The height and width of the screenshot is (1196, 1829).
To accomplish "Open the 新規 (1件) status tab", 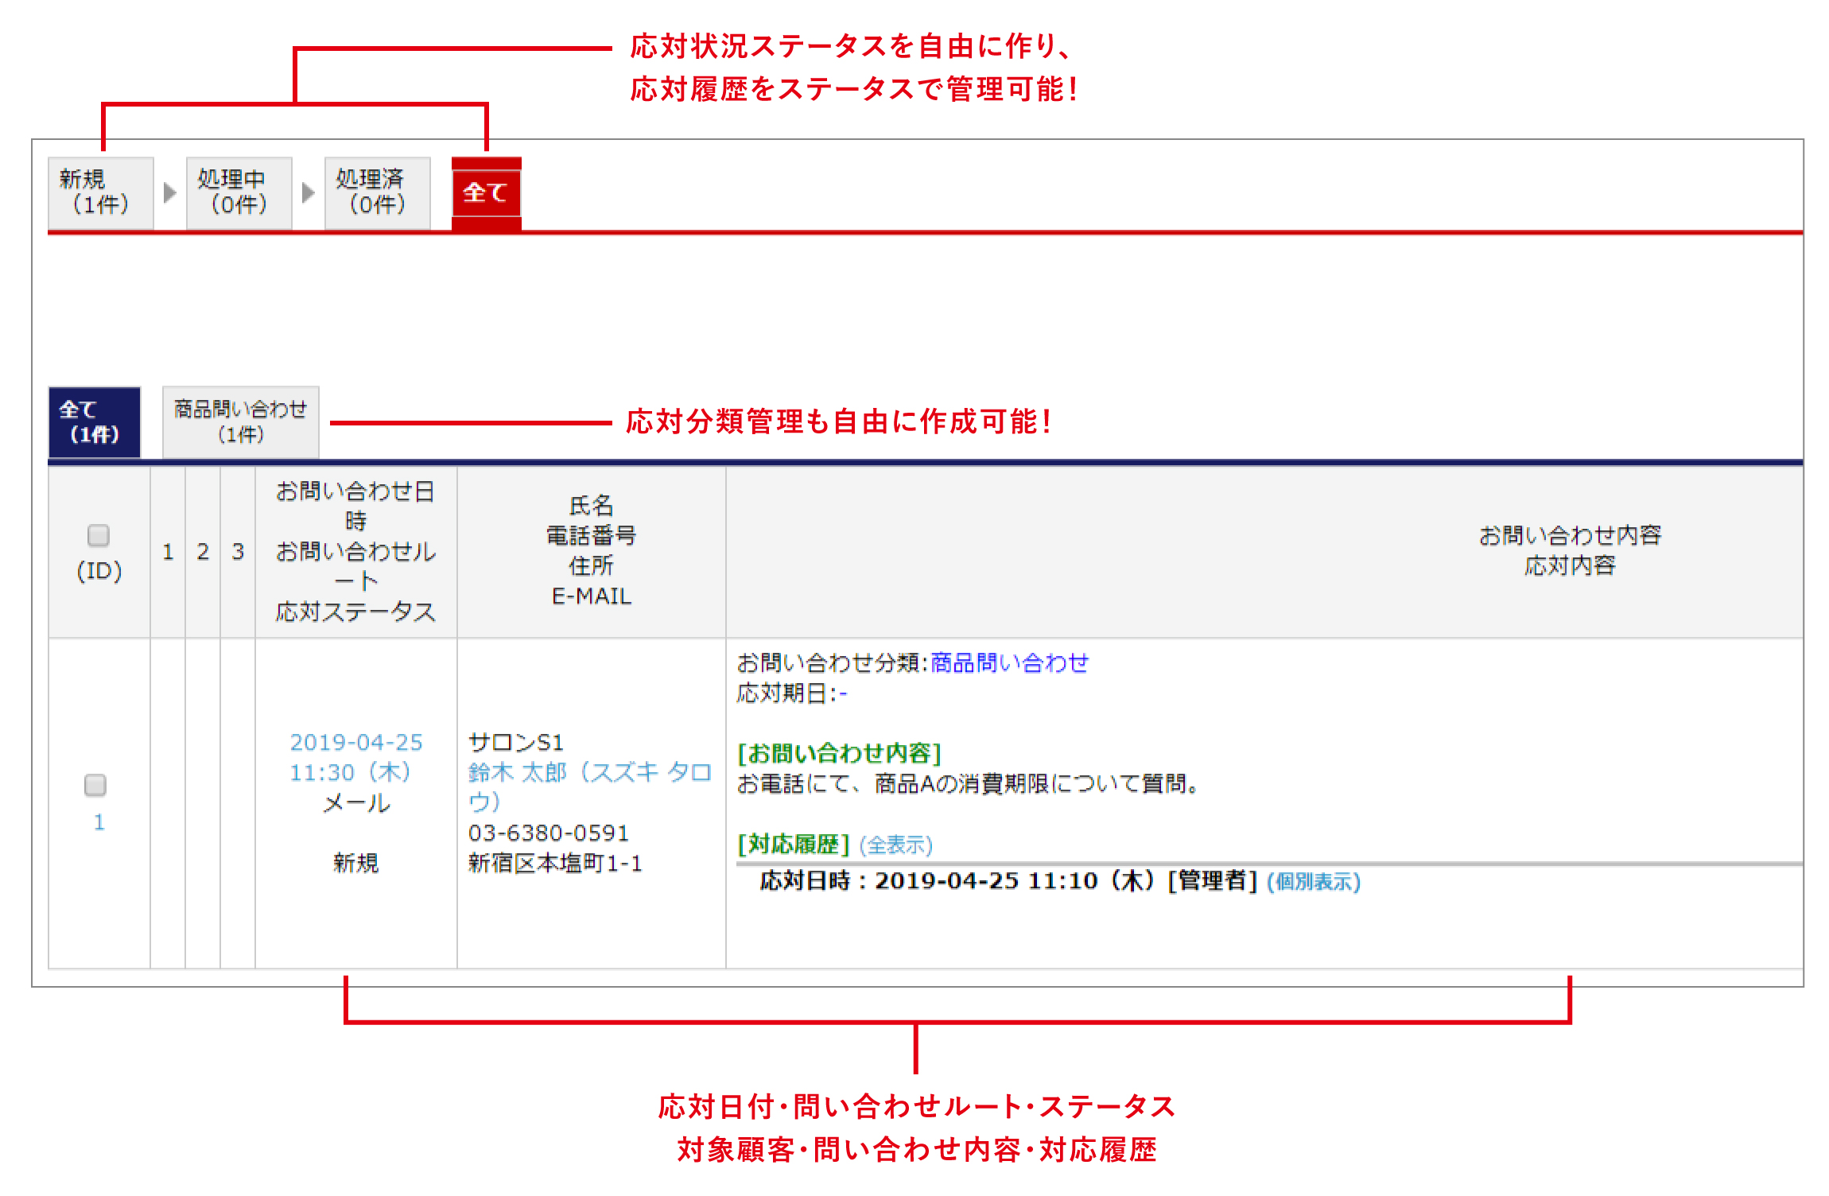I will point(100,192).
